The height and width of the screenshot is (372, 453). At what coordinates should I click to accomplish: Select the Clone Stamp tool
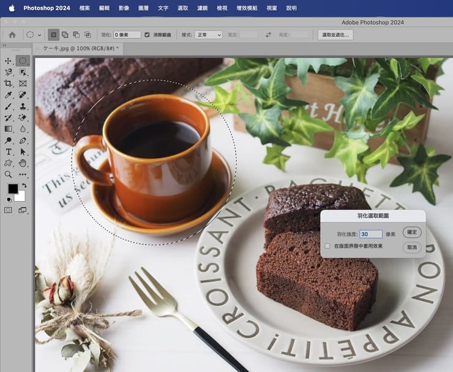[x=23, y=107]
